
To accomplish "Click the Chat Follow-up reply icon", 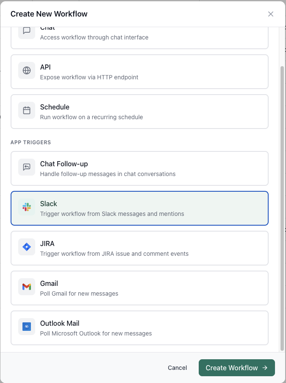I will (x=26, y=167).
